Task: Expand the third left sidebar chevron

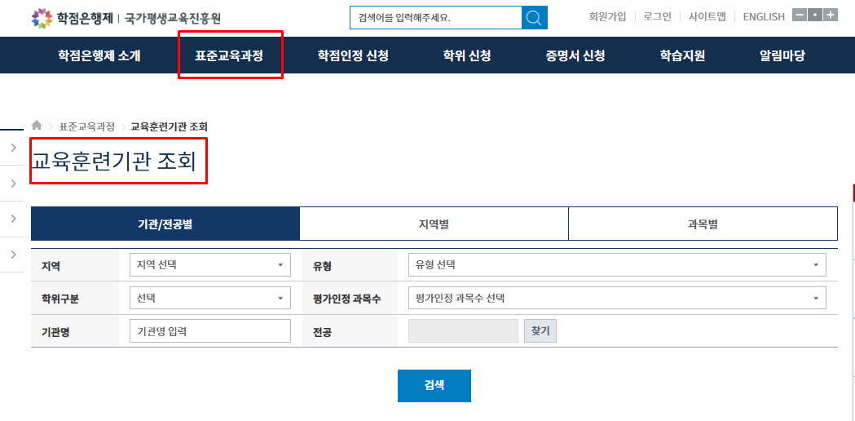Action: click(x=14, y=219)
